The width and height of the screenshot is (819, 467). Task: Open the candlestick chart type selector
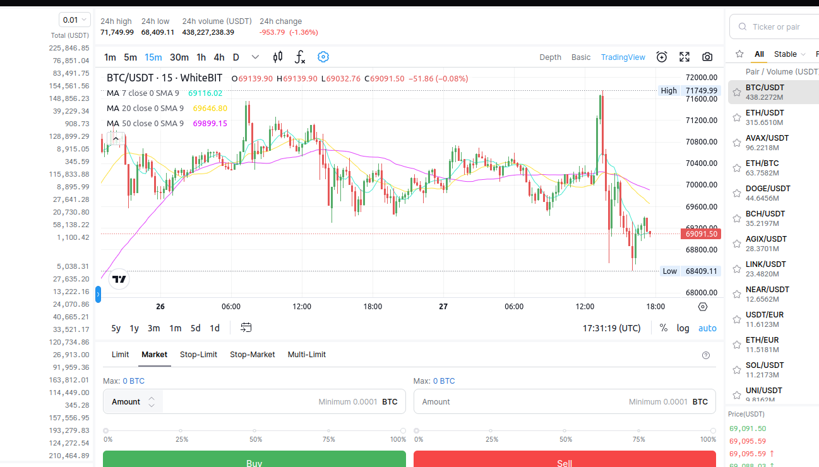pyautogui.click(x=278, y=57)
